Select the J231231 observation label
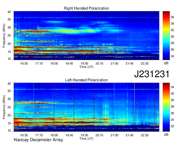This screenshot has height=143, width=177. click(152, 74)
